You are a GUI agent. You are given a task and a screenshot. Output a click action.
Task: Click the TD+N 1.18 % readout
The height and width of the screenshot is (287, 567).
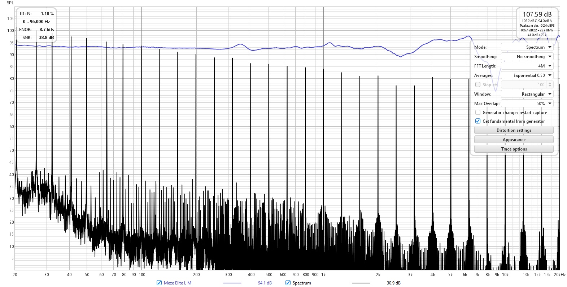[x=36, y=14]
